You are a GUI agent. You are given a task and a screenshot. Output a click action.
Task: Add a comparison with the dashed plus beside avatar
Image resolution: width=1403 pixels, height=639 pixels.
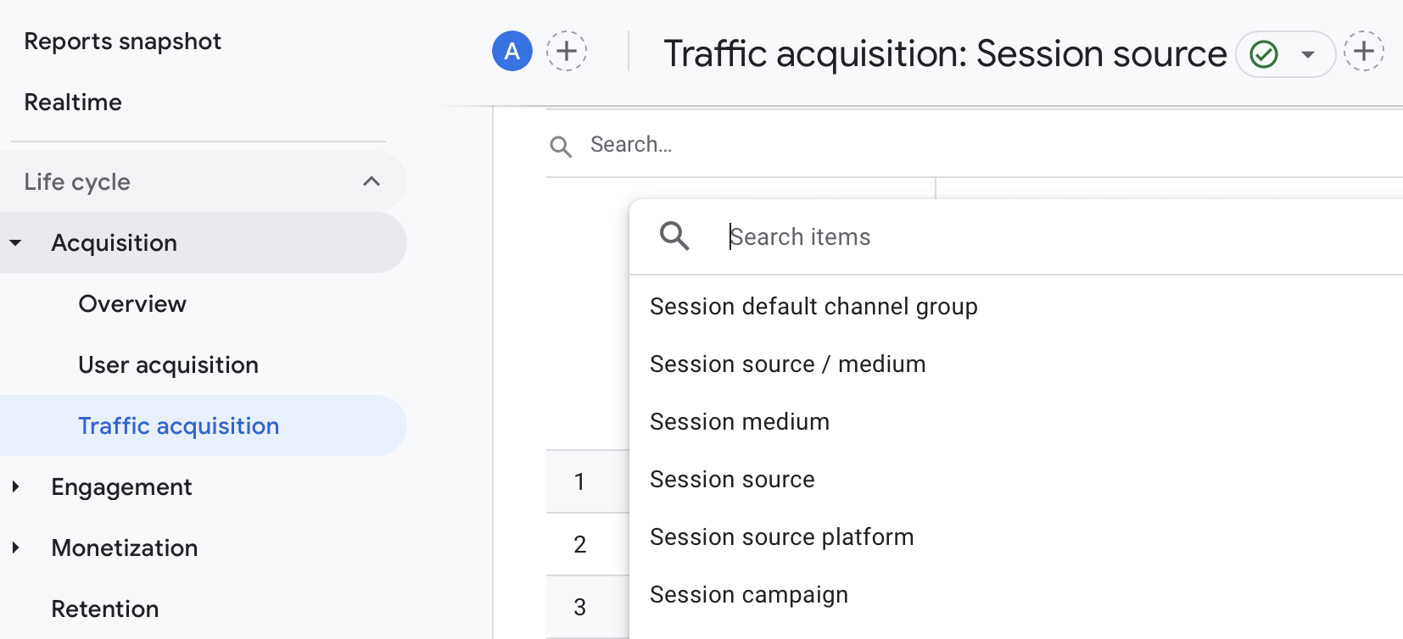click(x=567, y=51)
